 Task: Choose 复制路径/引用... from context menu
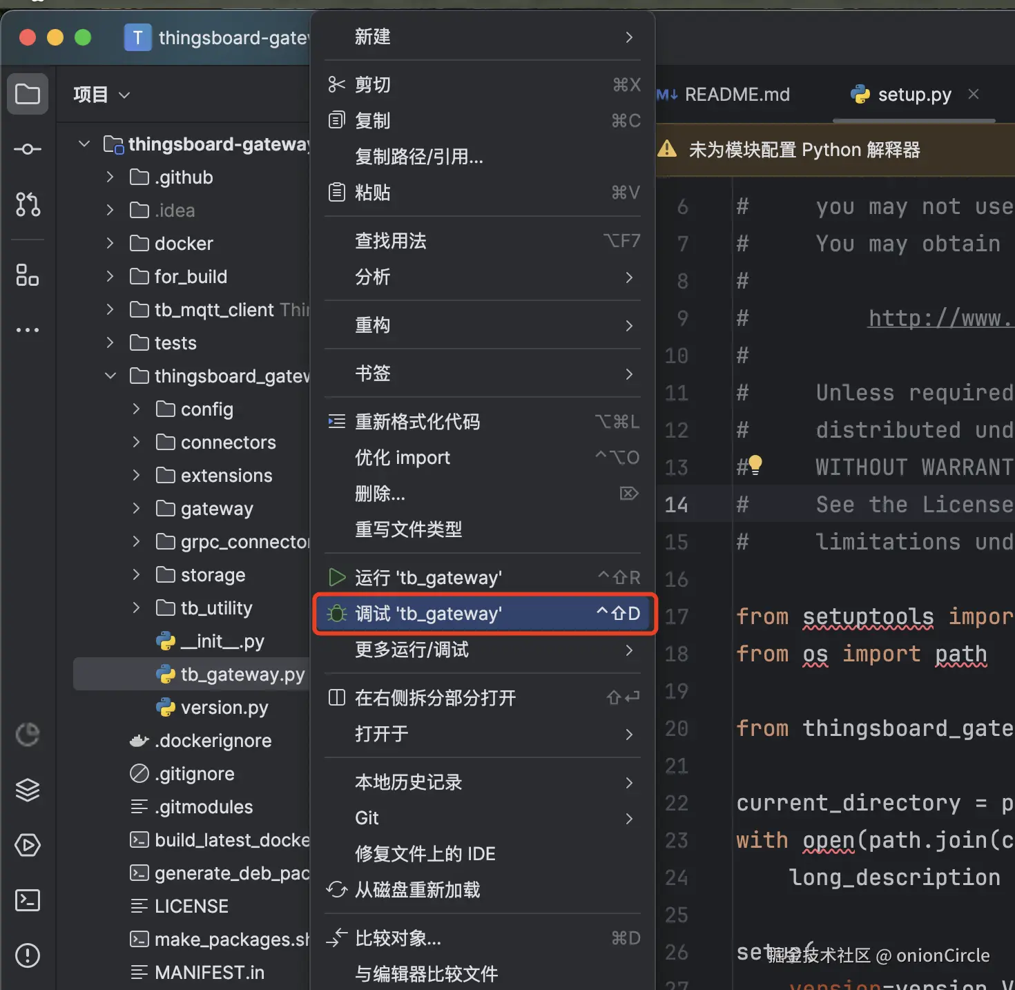(x=483, y=156)
